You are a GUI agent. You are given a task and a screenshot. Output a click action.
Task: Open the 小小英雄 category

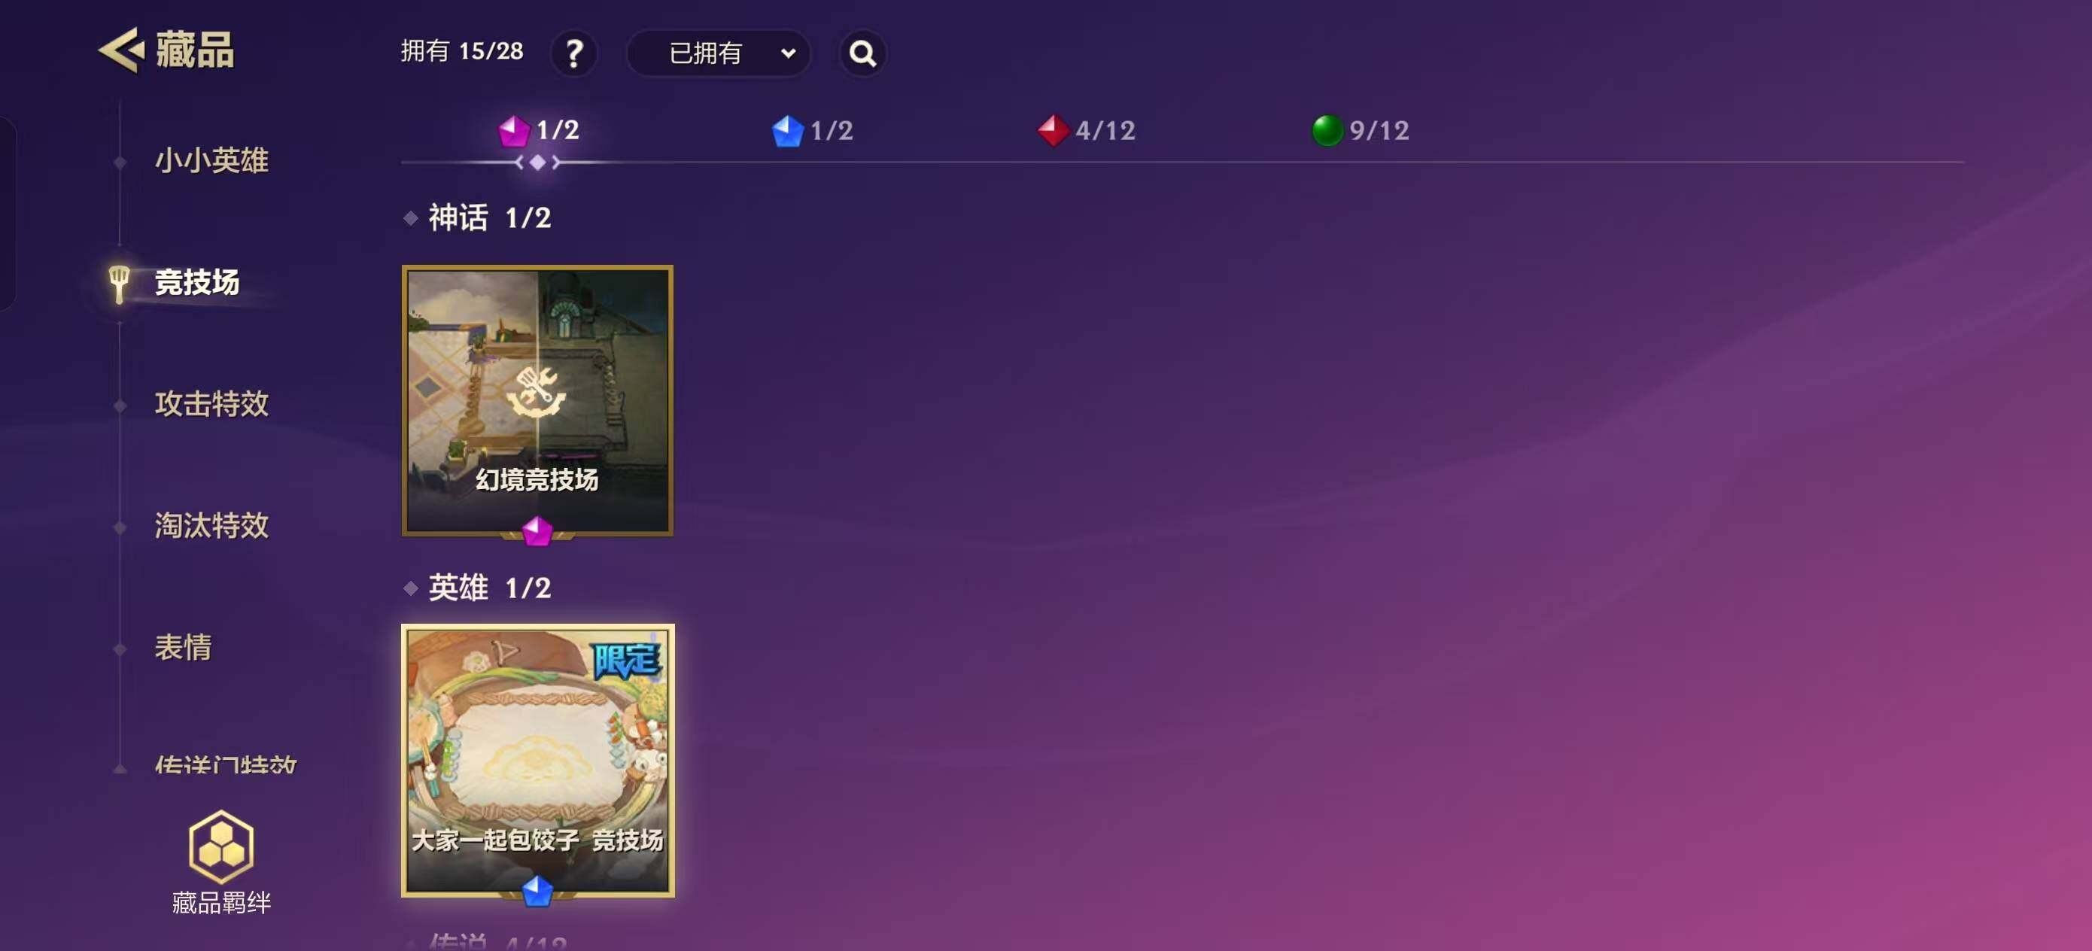click(211, 160)
